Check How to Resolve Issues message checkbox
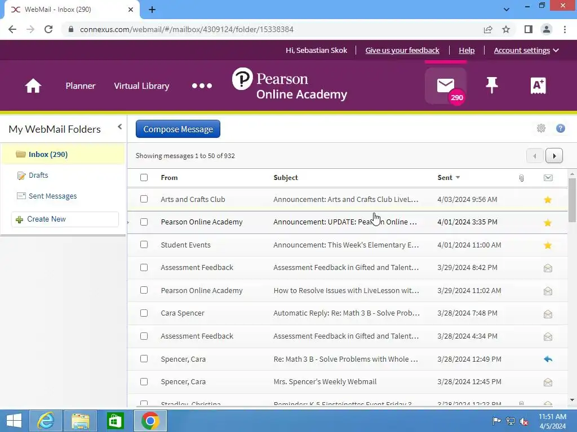577x432 pixels. pyautogui.click(x=144, y=290)
